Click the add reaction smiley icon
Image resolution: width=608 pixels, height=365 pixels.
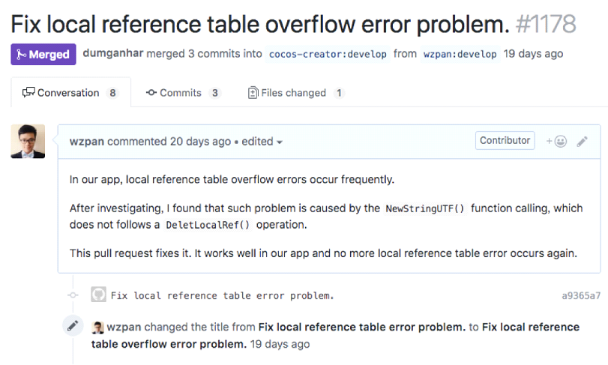pyautogui.click(x=556, y=141)
